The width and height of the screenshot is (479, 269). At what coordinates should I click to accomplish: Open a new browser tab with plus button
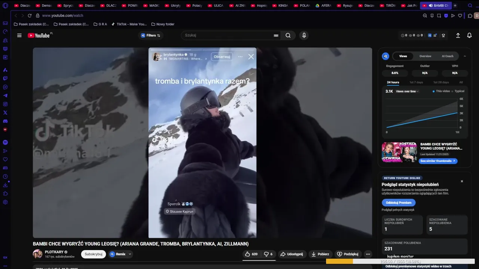tap(455, 6)
